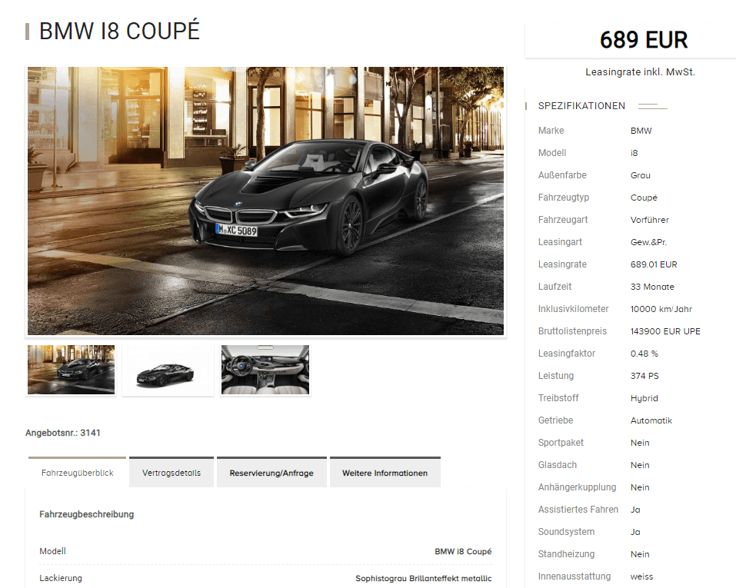Screen dimensions: 736x588
Task: Click the Soundsystem label
Action: click(566, 532)
